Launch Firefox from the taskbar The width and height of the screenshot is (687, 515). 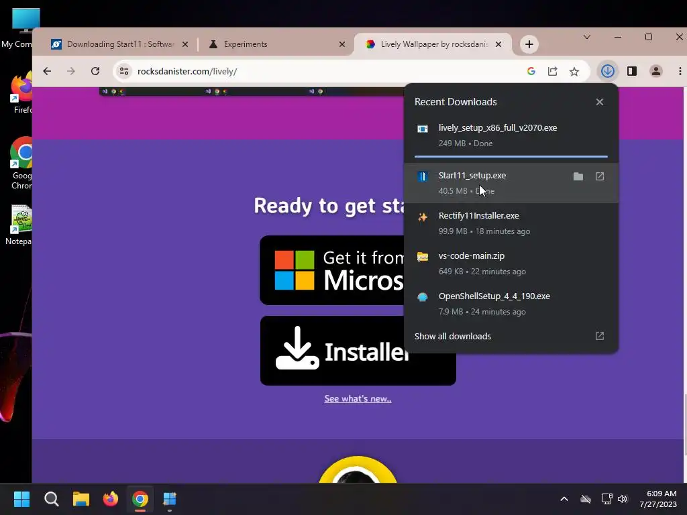(111, 499)
